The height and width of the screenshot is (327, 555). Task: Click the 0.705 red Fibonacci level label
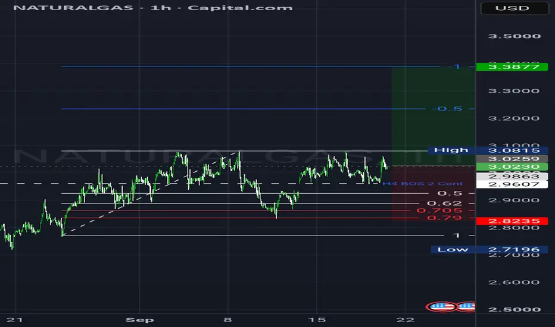point(439,210)
